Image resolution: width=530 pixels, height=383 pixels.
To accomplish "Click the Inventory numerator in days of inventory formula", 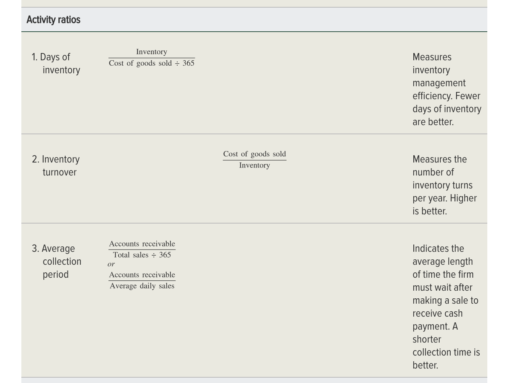I will tap(151, 51).
